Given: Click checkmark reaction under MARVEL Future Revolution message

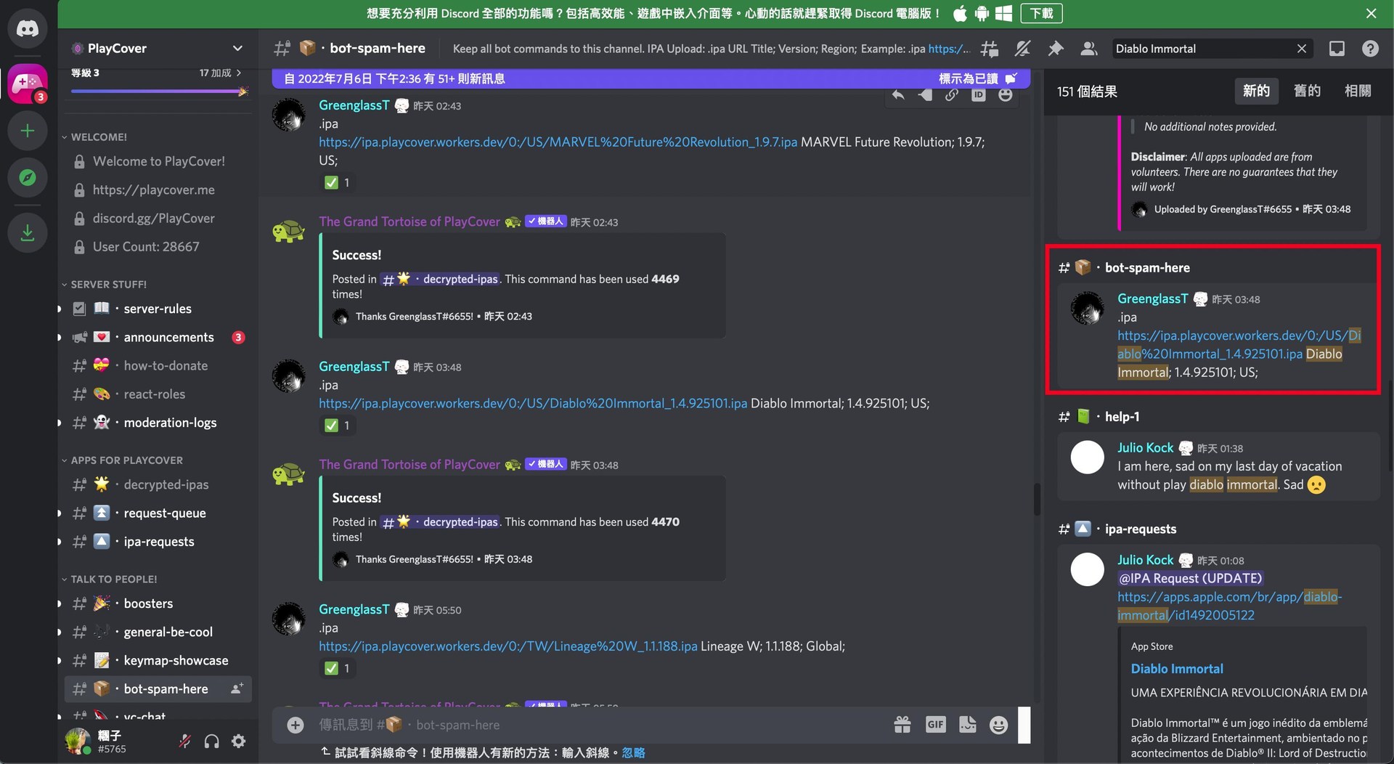Looking at the screenshot, I should point(337,182).
